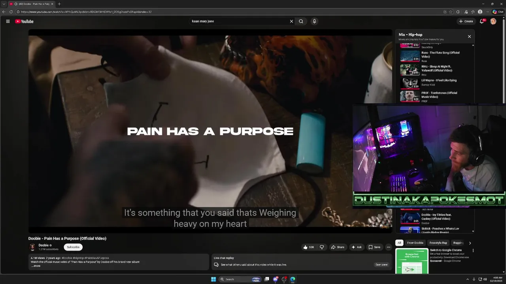
Task: Open the YouTube account avatar menu
Action: (x=493, y=21)
